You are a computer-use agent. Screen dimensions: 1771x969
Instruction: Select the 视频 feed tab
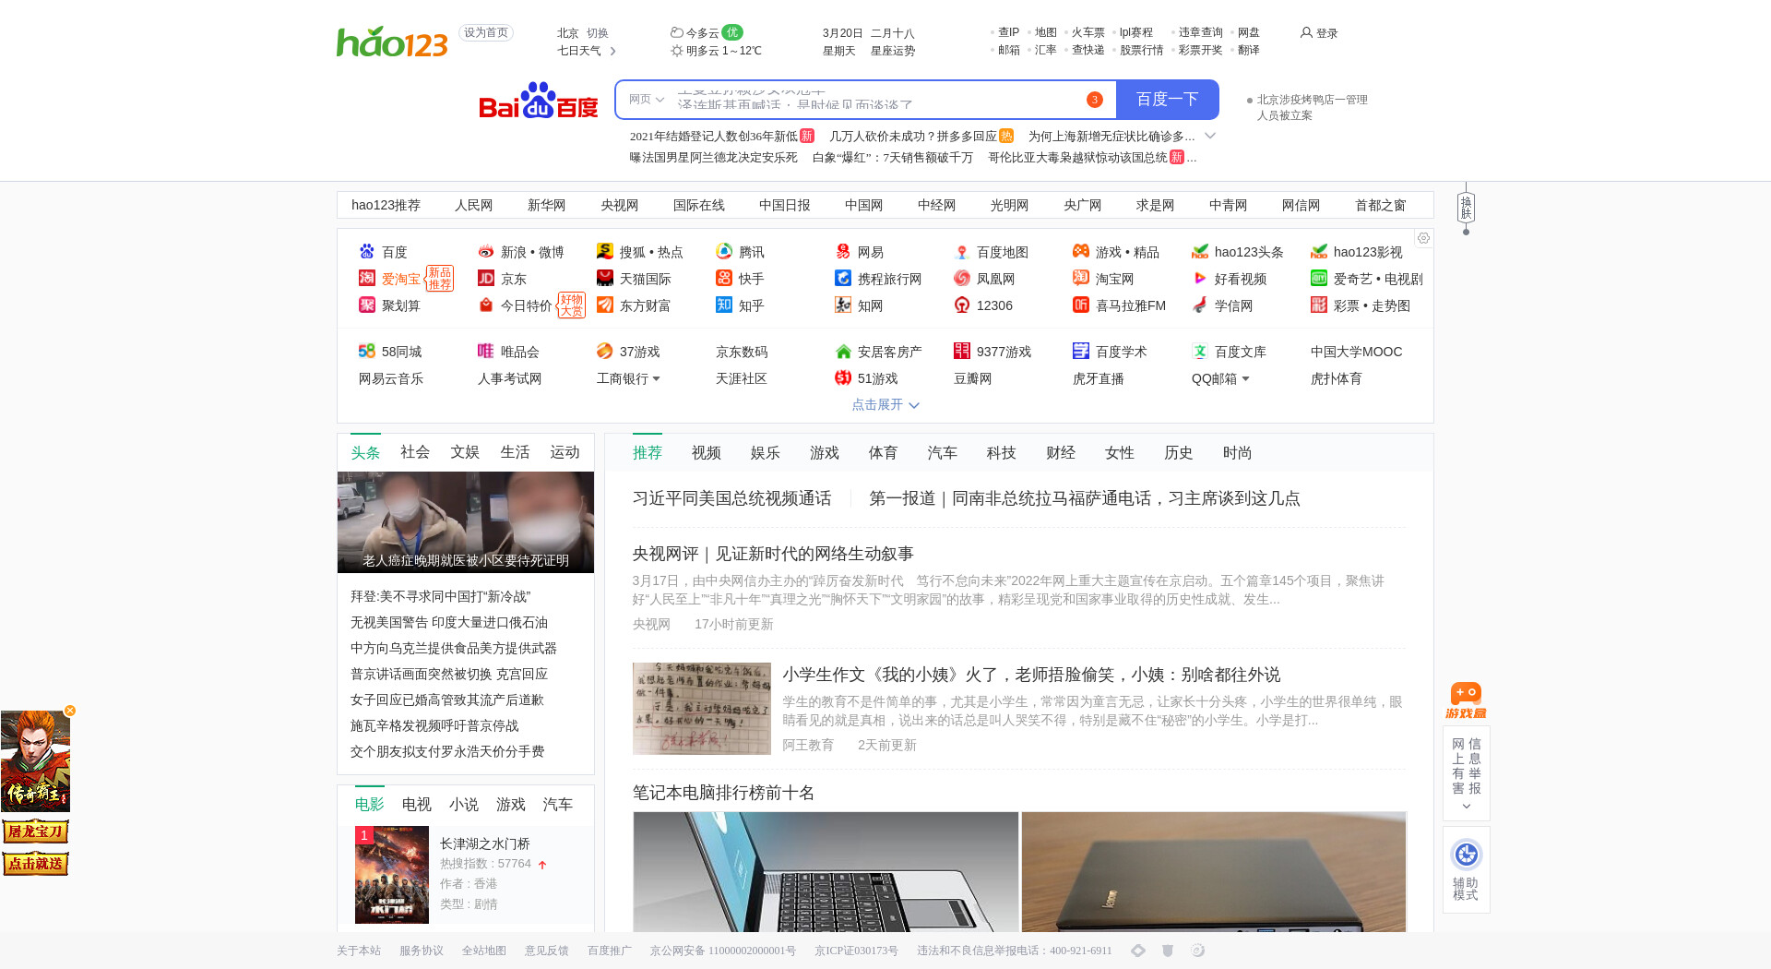[707, 453]
